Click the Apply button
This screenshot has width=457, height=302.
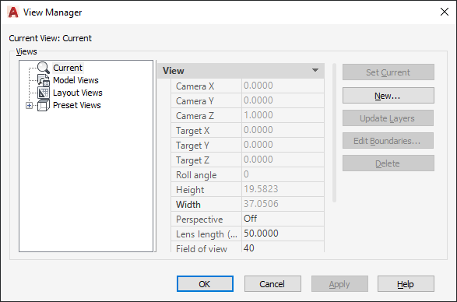[x=339, y=284]
